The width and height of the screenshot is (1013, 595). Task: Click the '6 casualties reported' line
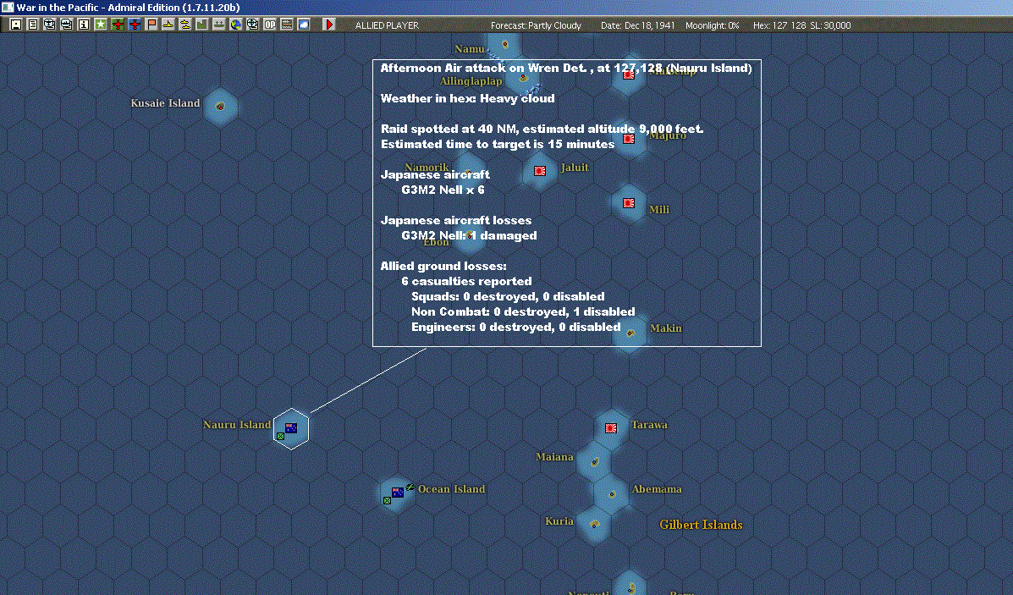pyautogui.click(x=466, y=281)
